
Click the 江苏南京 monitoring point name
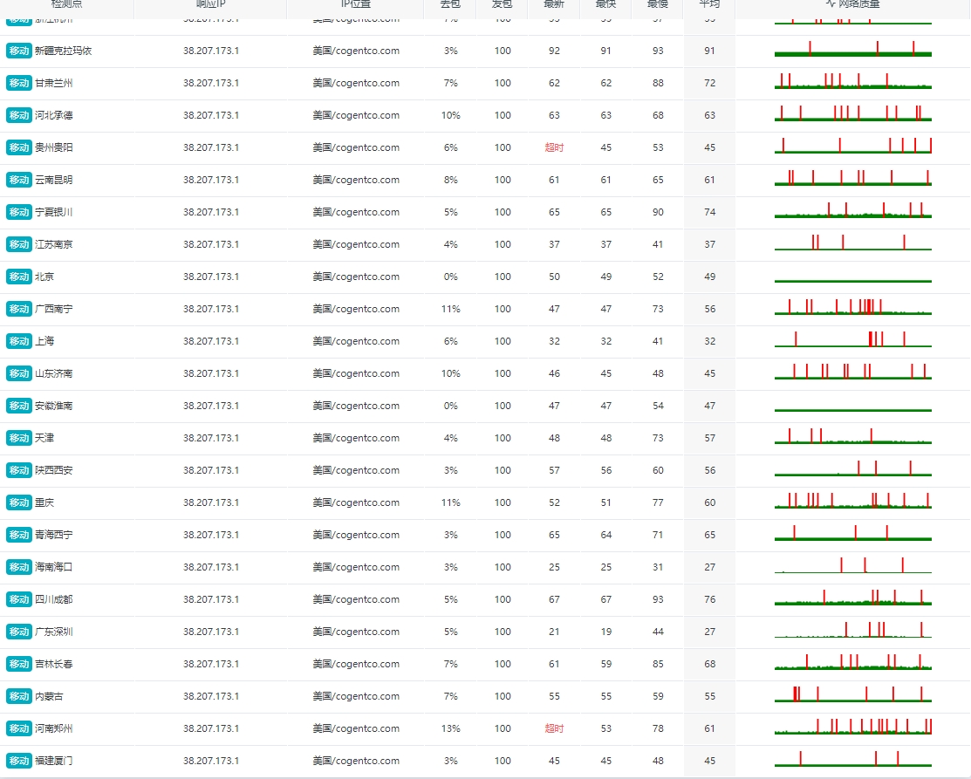click(54, 244)
